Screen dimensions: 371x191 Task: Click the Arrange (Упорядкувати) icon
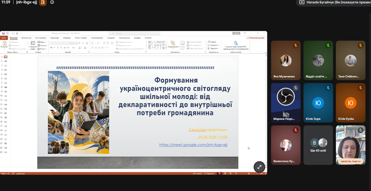[173, 43]
